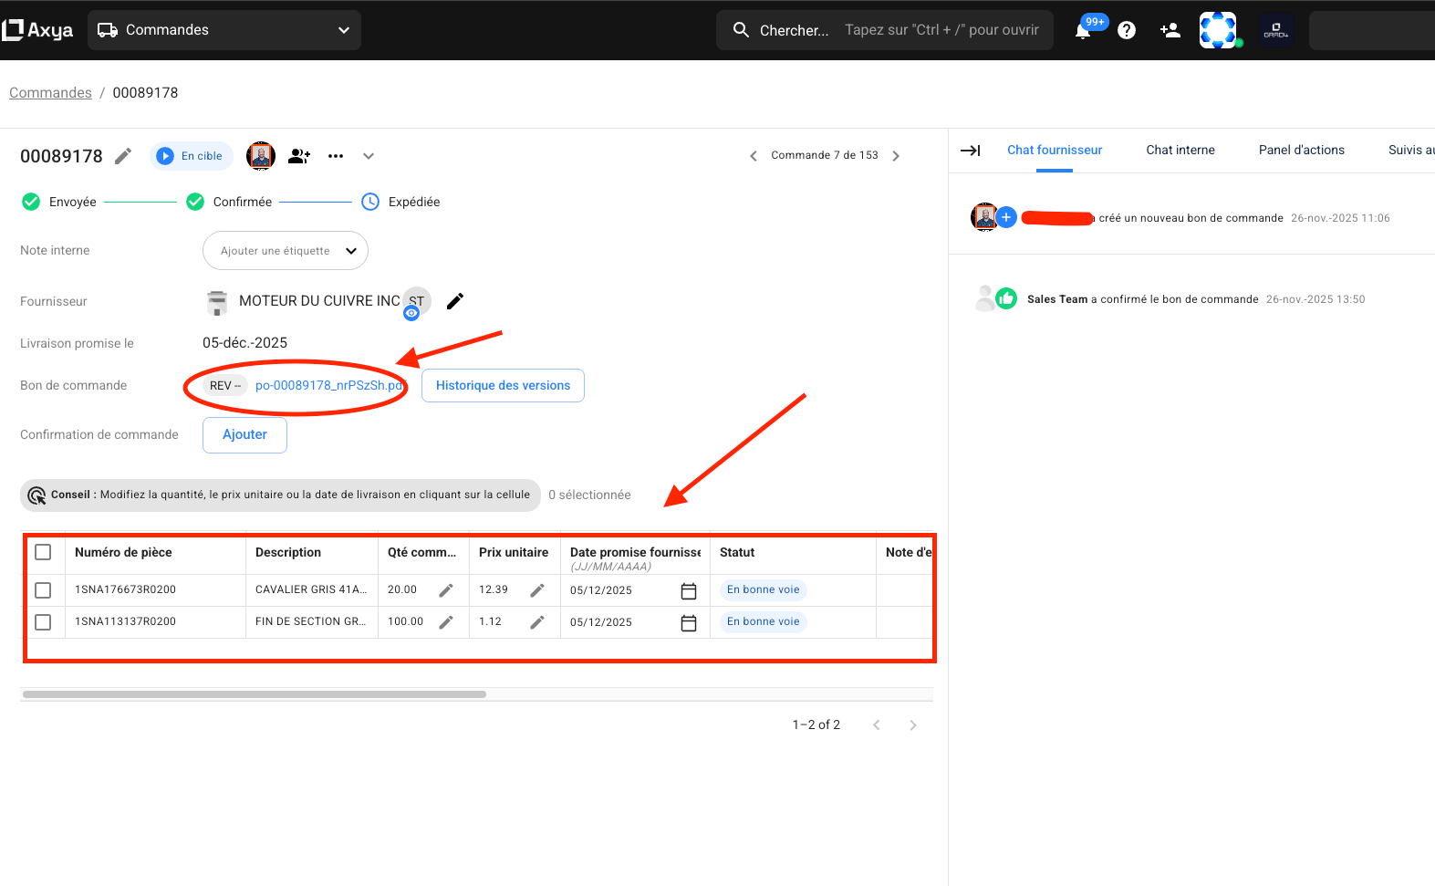
Task: Open calendar for part 1SNA176673R0200 date
Action: tap(689, 591)
